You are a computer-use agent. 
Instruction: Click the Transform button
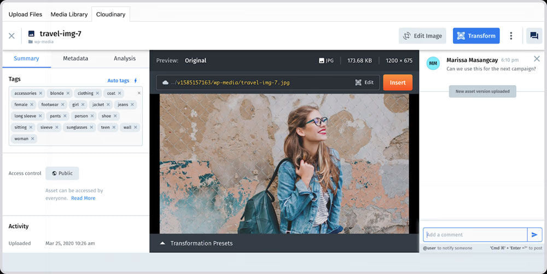(x=476, y=36)
